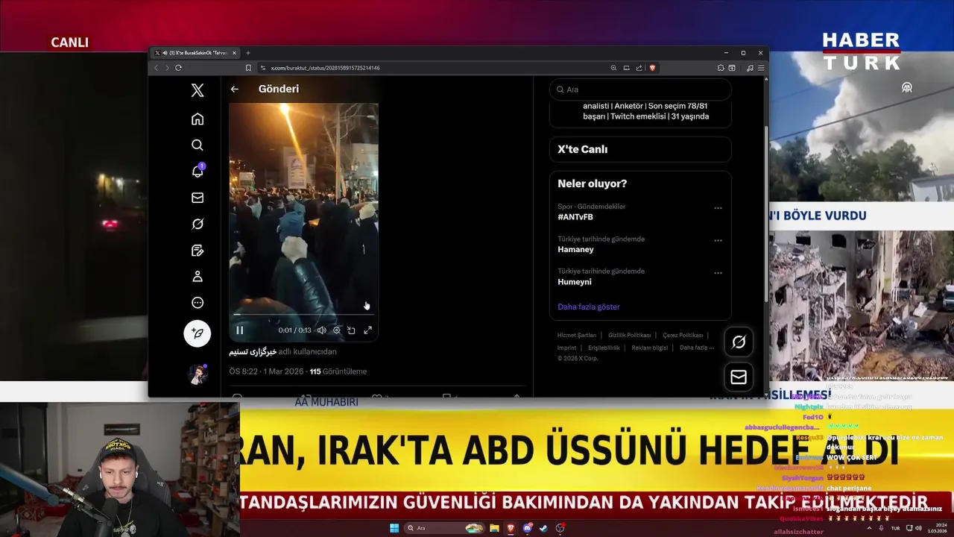Open a new browser tab

pos(248,53)
